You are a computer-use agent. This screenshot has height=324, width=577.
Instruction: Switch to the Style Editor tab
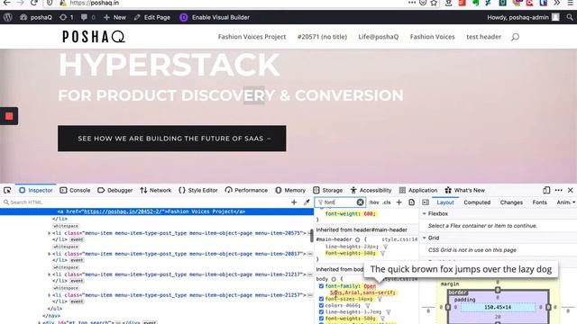click(x=198, y=190)
